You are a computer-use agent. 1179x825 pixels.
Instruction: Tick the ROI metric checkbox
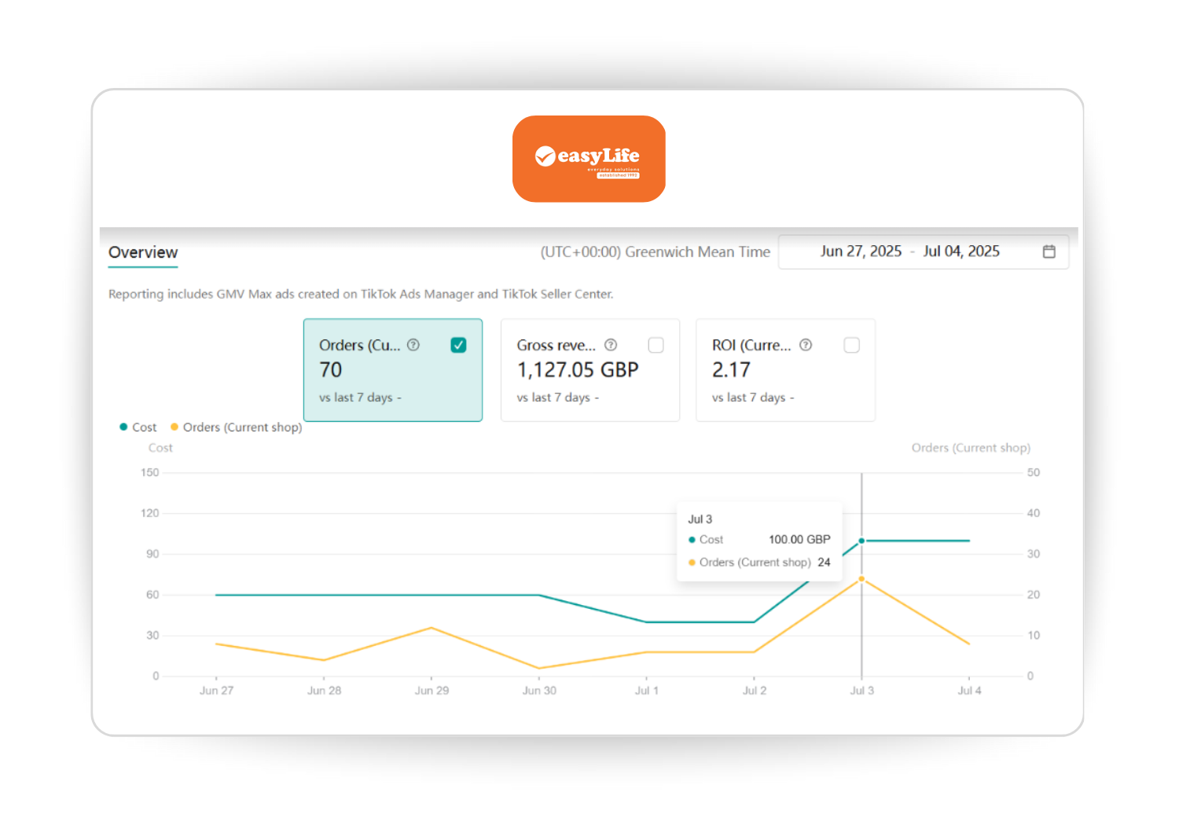point(851,345)
